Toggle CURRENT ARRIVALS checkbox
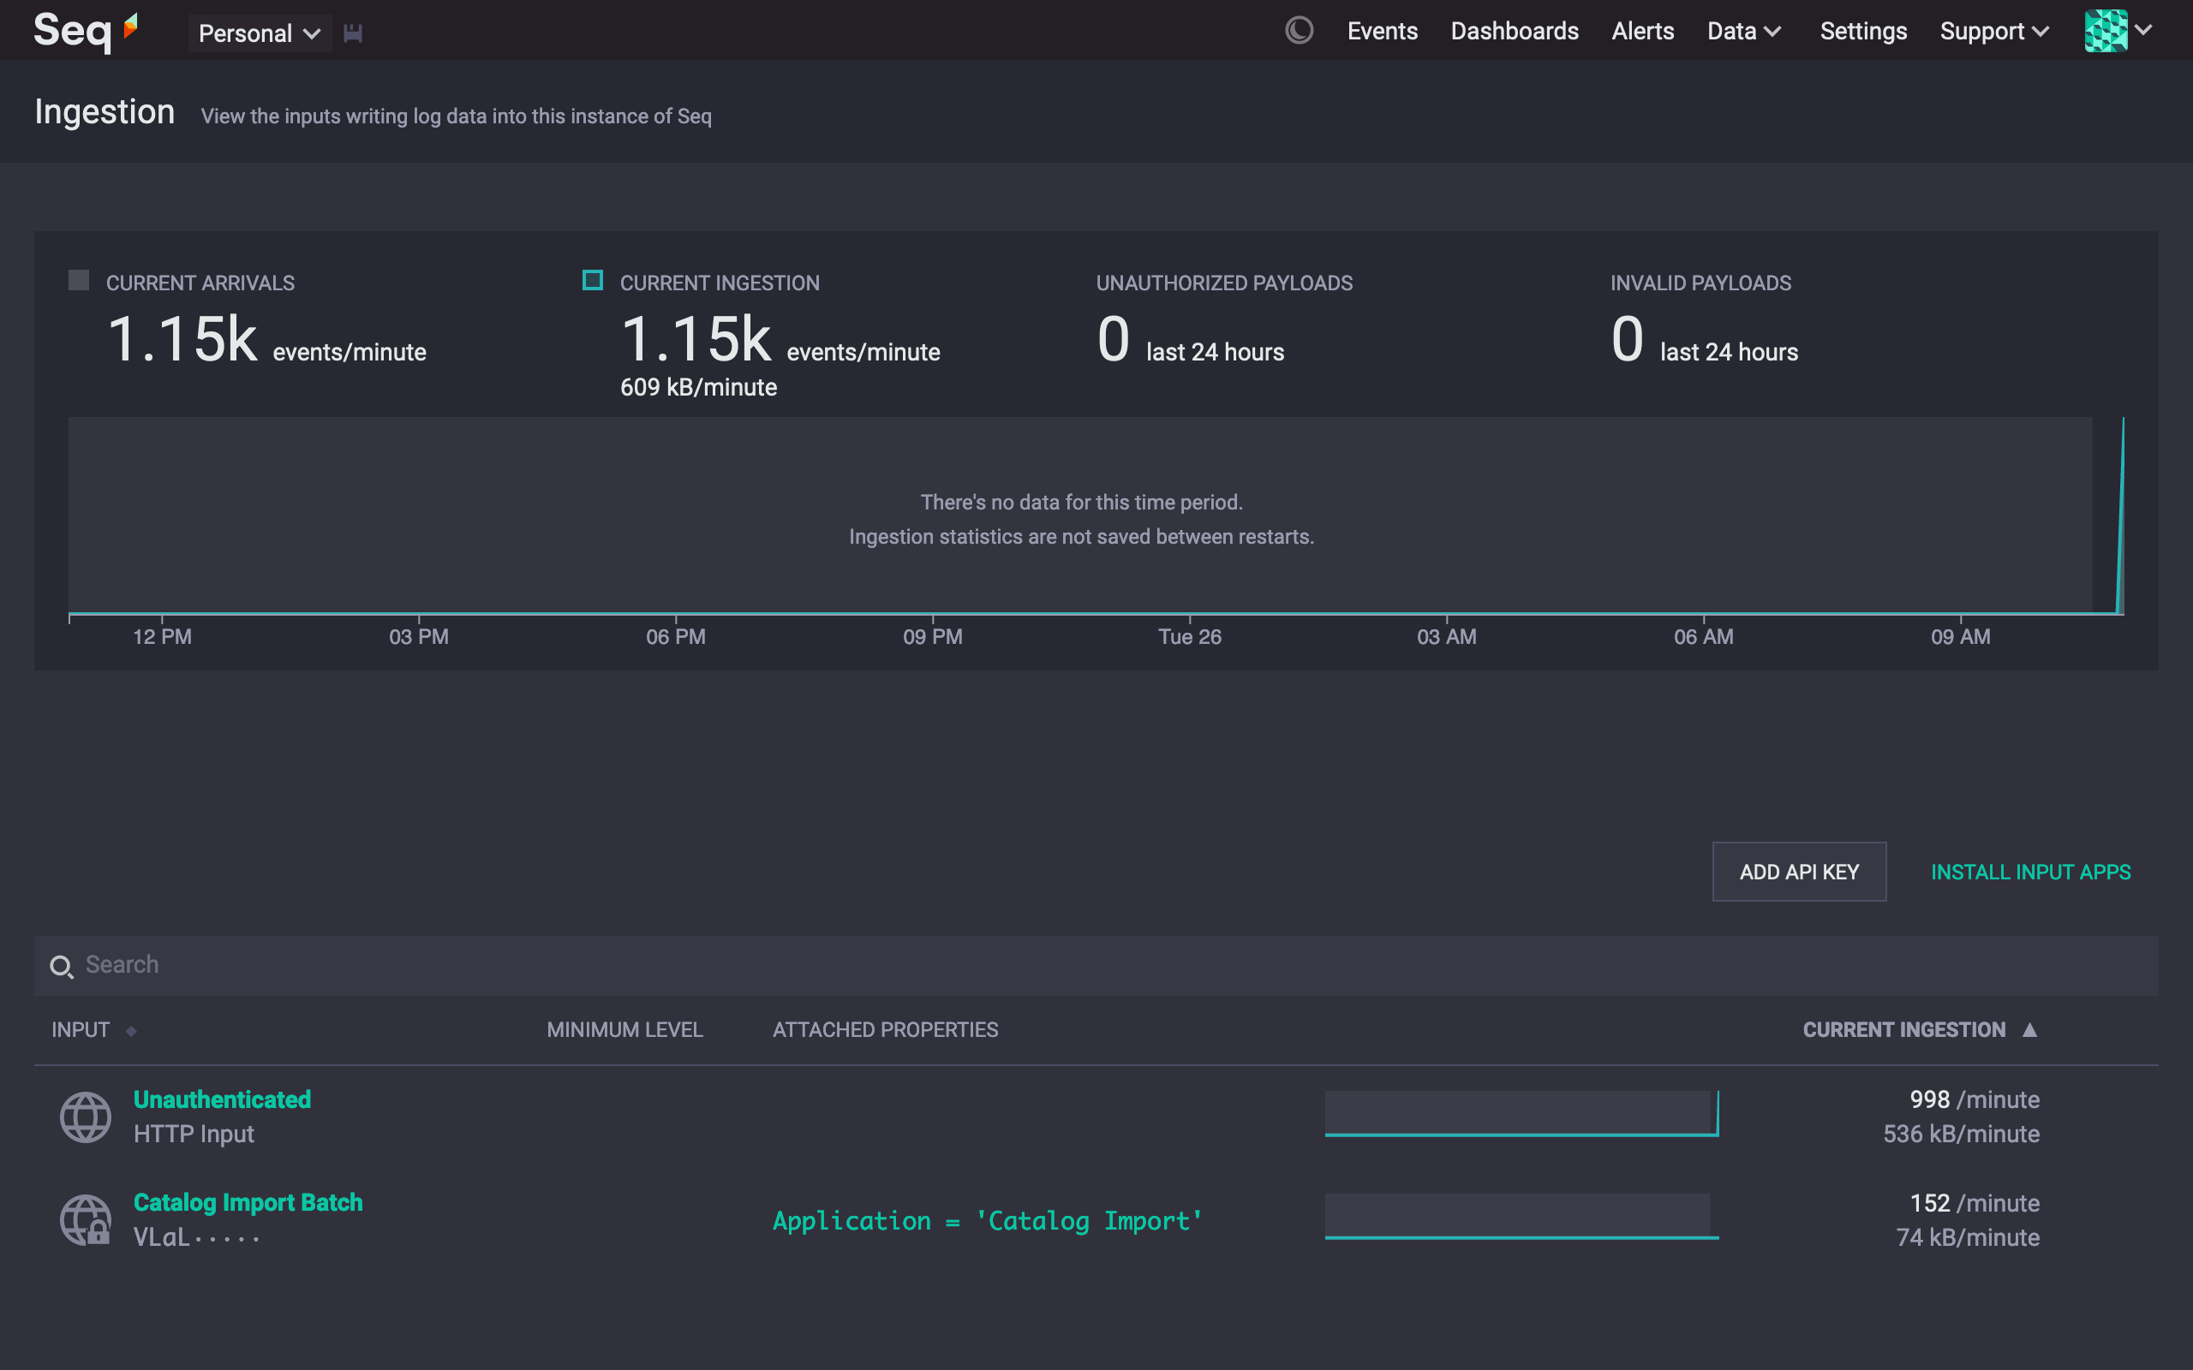 tap(79, 281)
